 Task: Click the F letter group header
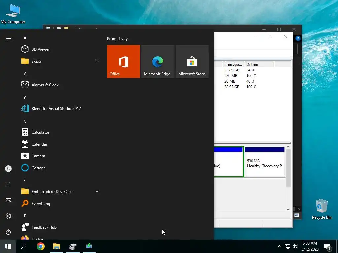(25, 216)
